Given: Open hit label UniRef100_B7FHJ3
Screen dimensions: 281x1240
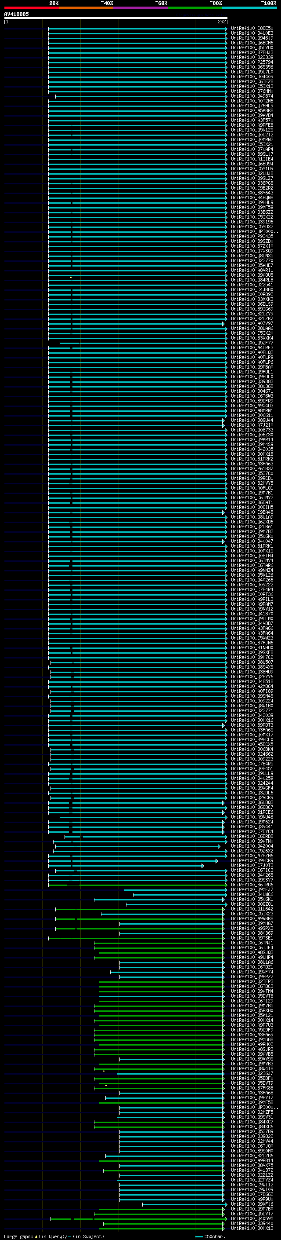Looking at the screenshot, I should coord(252,52).
